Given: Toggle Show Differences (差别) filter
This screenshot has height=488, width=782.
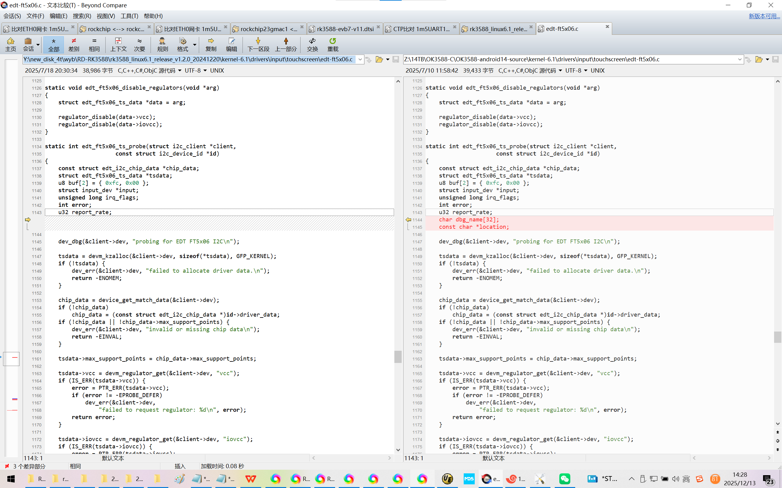Looking at the screenshot, I should [x=74, y=44].
